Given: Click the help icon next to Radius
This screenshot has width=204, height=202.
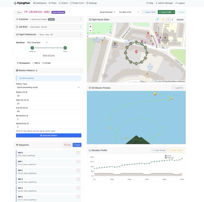Looking at the screenshot, I should [x=26, y=92].
